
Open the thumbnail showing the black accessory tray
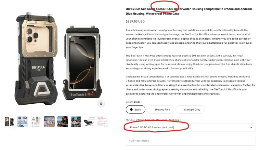coord(89,121)
